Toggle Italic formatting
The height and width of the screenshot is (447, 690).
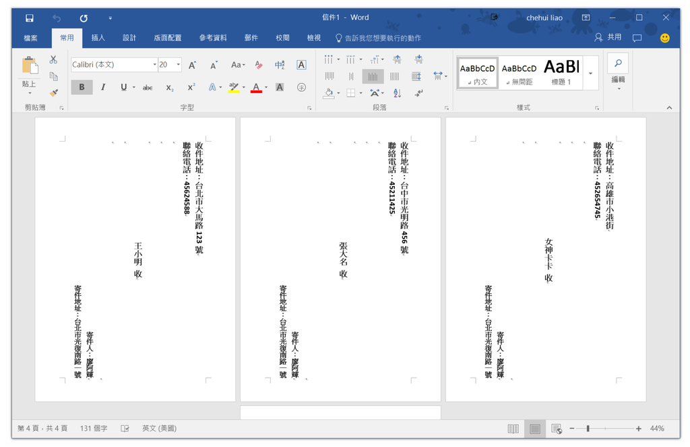(103, 87)
